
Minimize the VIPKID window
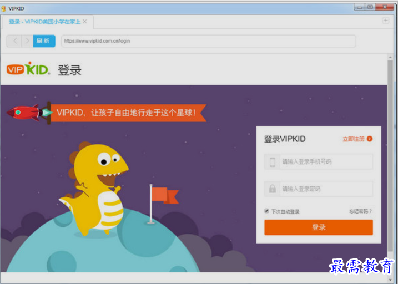[x=359, y=7]
